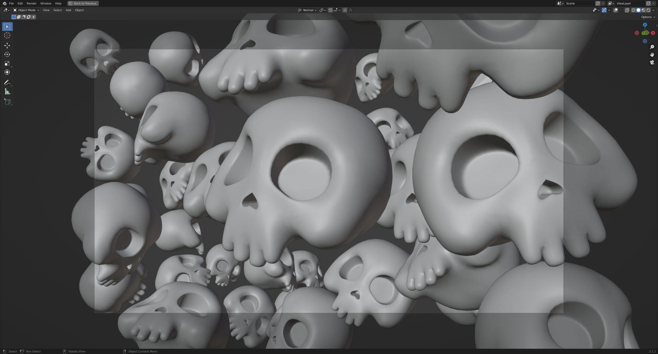Select the Cursor tool

7,35
